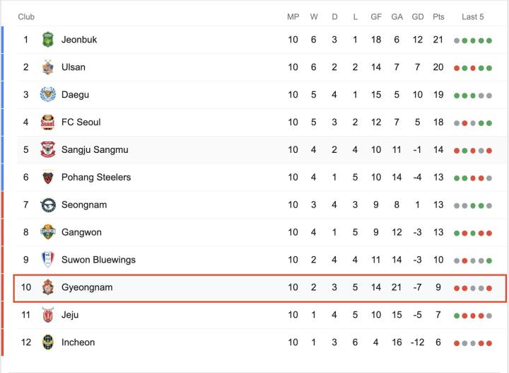Click the Sangju Sangmu crest icon
Screen dimensions: 509x373
tap(48, 150)
